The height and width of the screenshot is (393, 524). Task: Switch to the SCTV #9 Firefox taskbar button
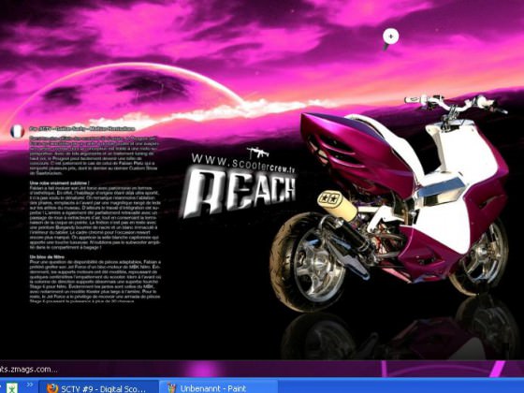(99, 387)
